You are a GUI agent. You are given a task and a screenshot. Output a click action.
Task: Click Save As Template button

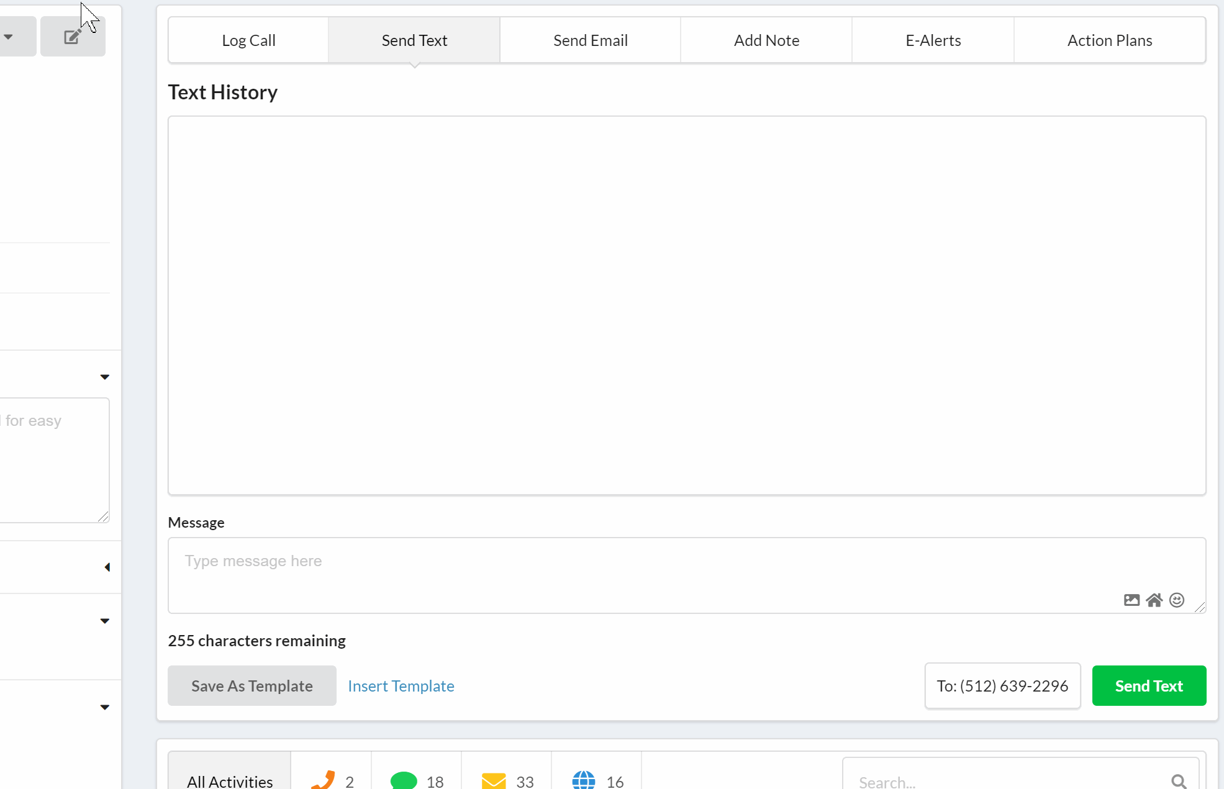click(x=252, y=686)
